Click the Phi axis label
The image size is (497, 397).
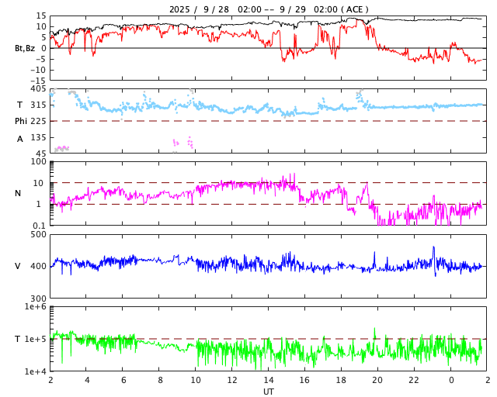[x=23, y=121]
